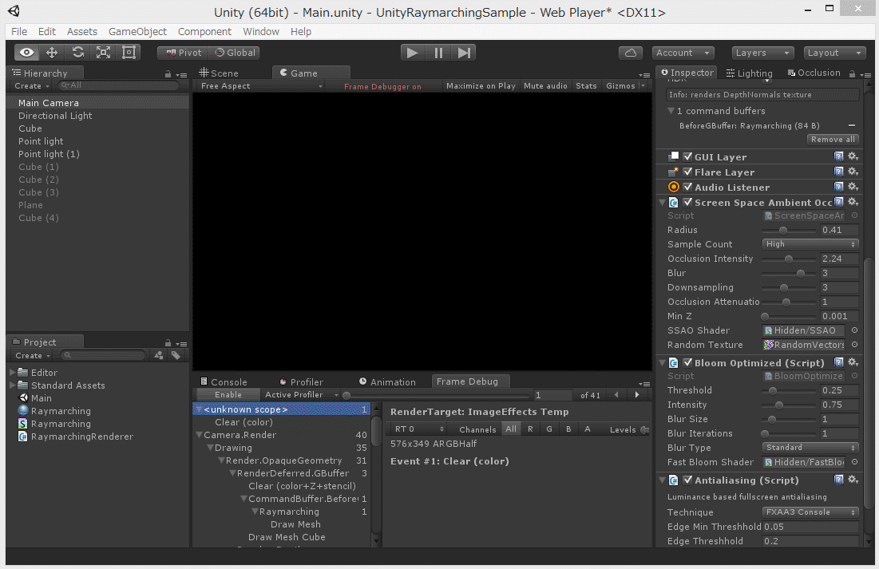Go to previous frame debugger event
The height and width of the screenshot is (569, 879).
616,395
